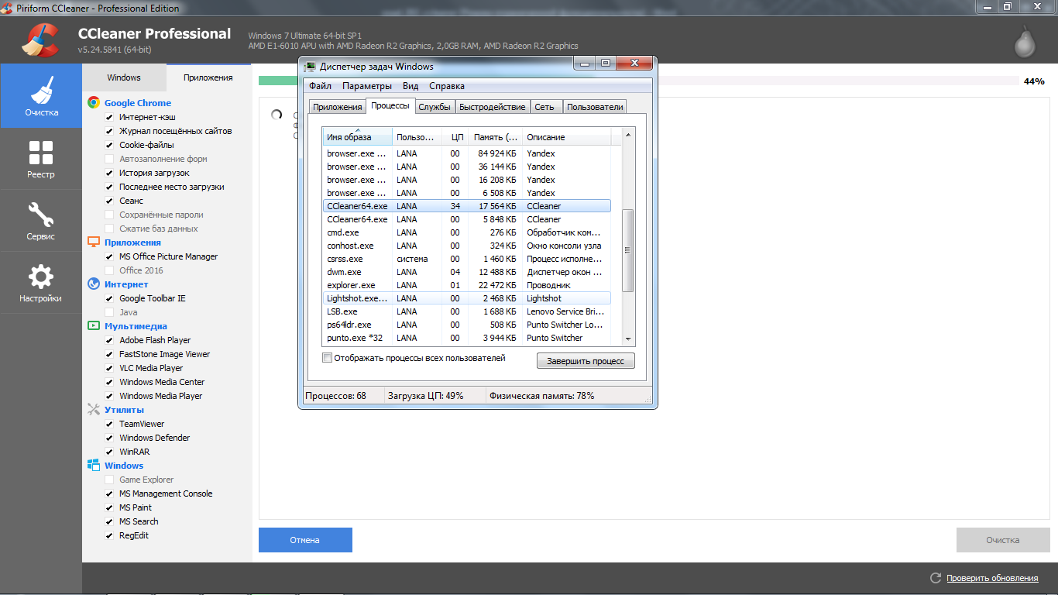Click the Мультимедиа category icon
Screen dimensions: 1058x595
pyautogui.click(x=93, y=326)
